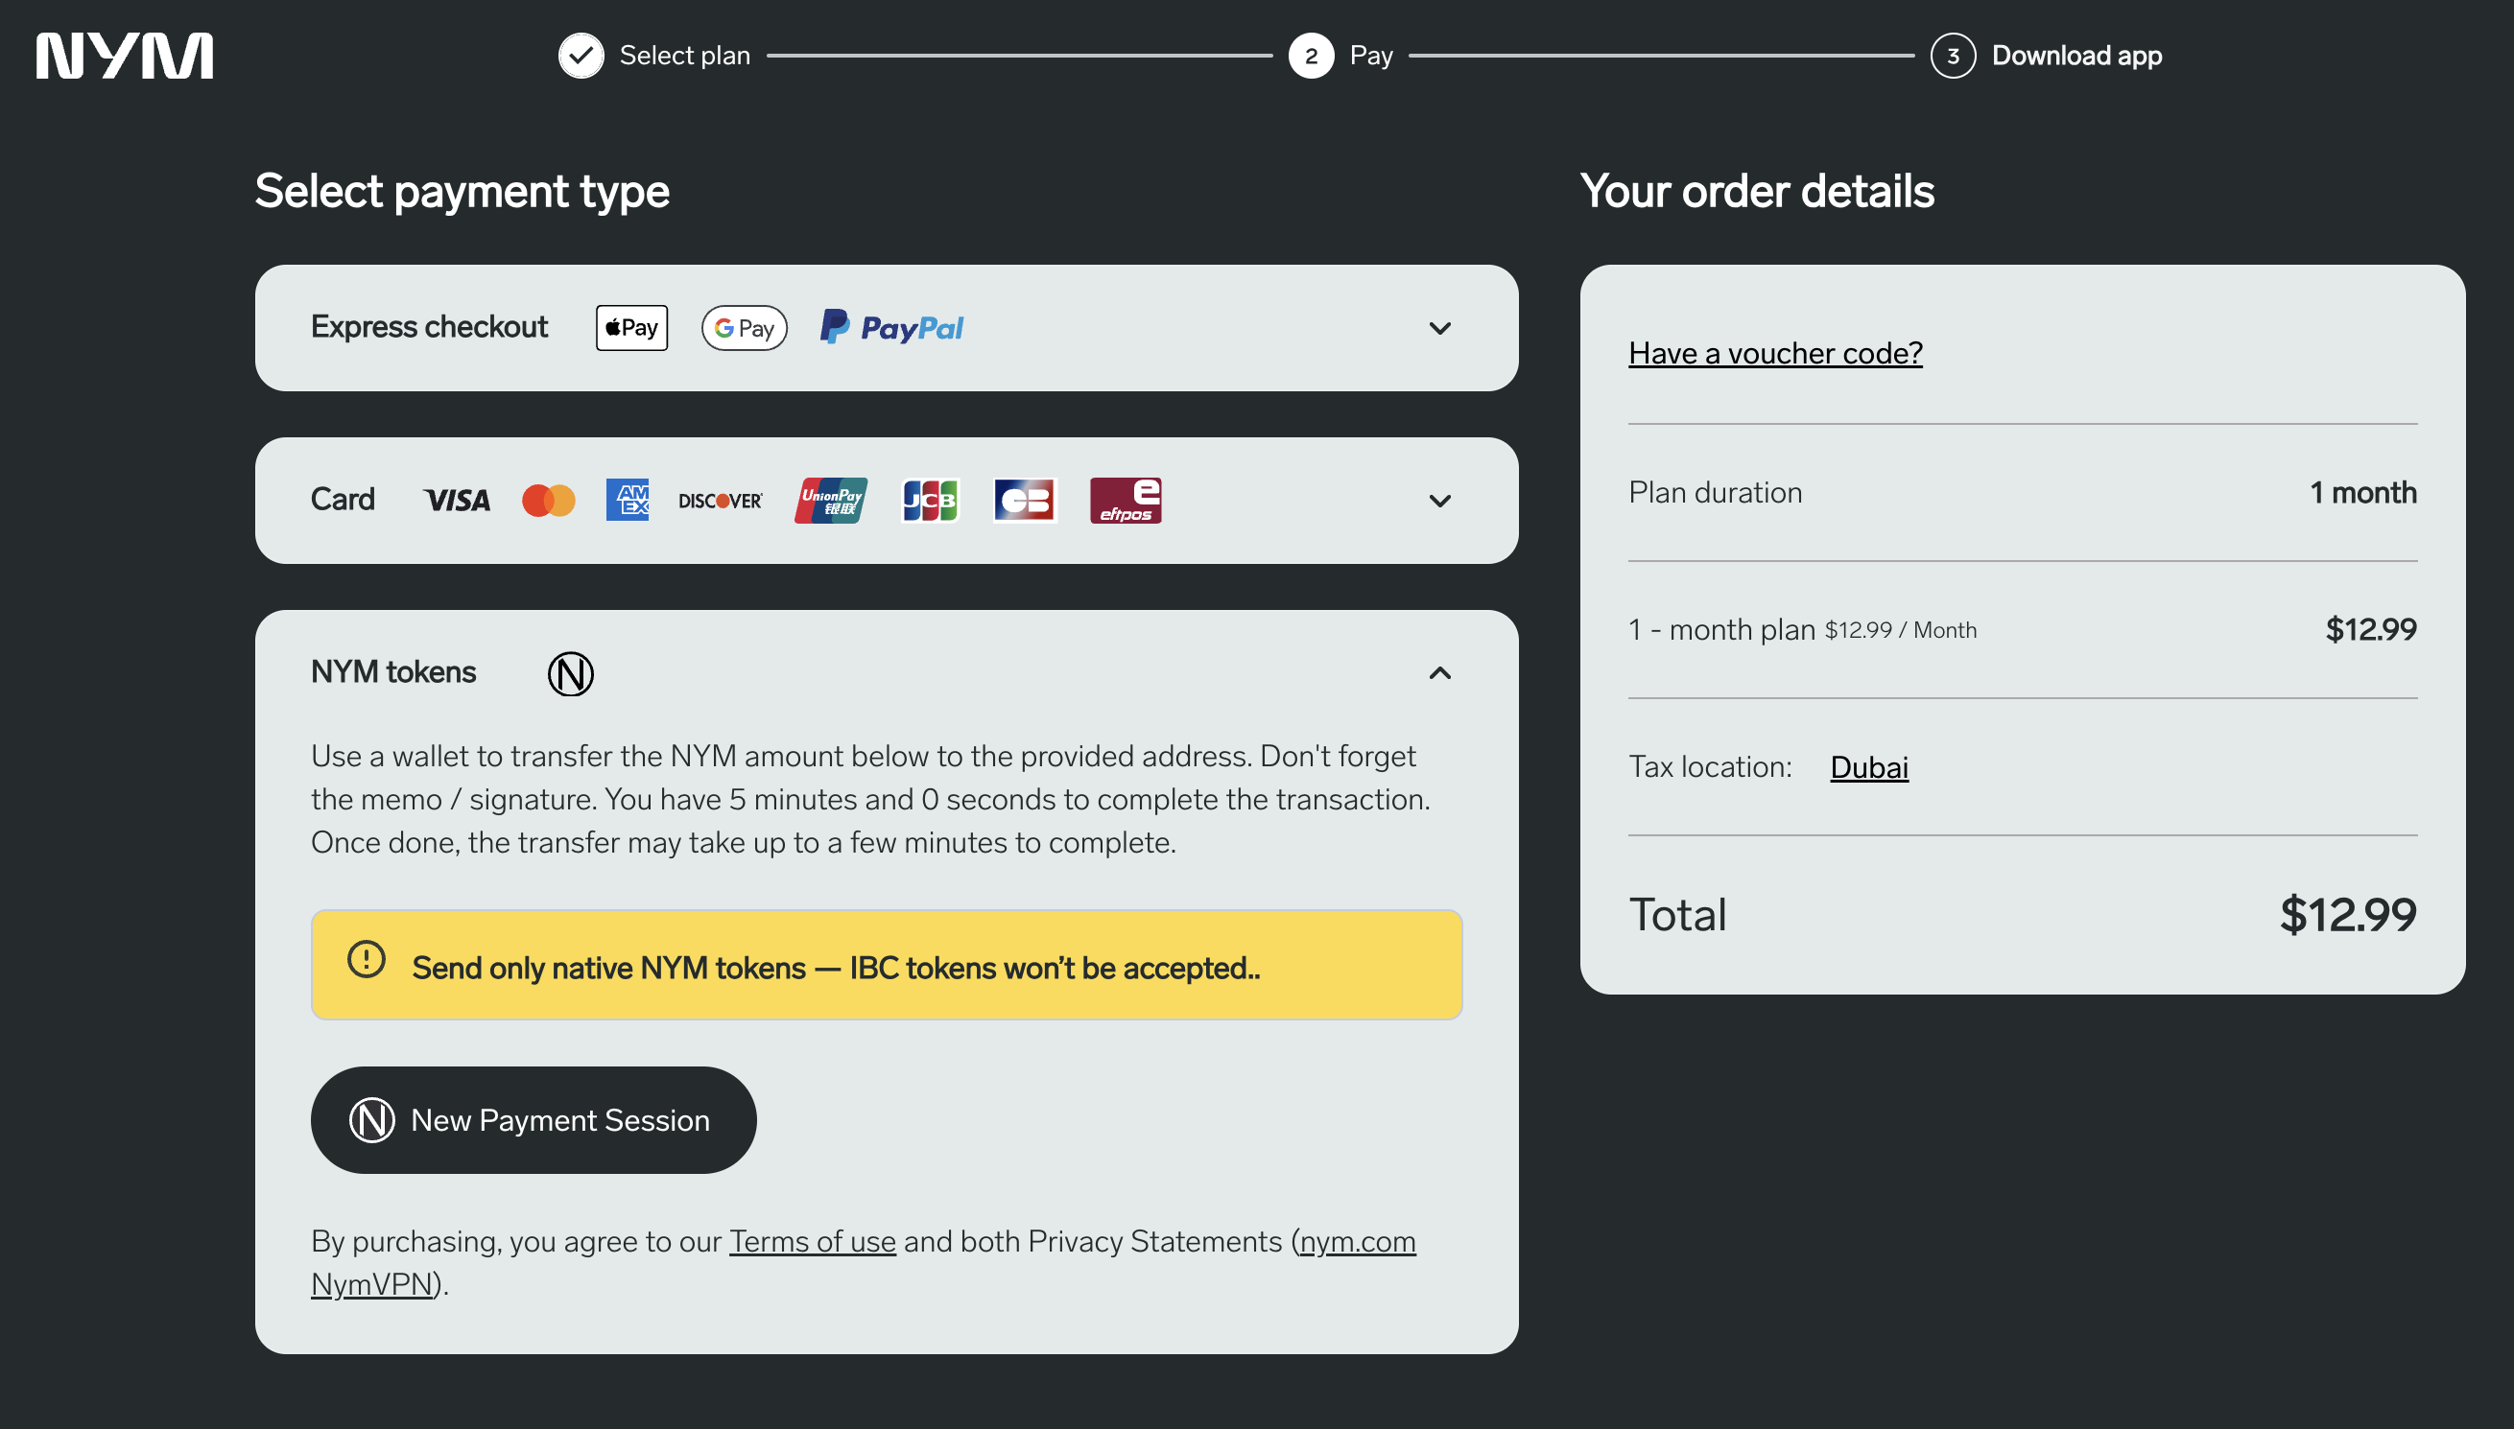Collapse the NYM tokens section
Screen dimensions: 2514x1429
(x=1439, y=672)
